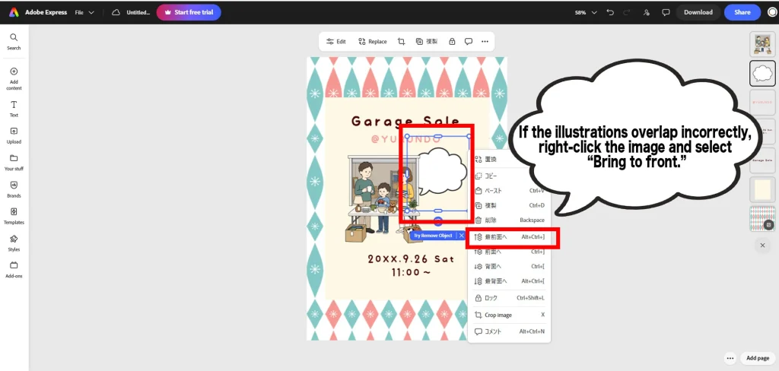779x371 pixels.
Task: Choose 最背面へ send to back
Action: 509,281
